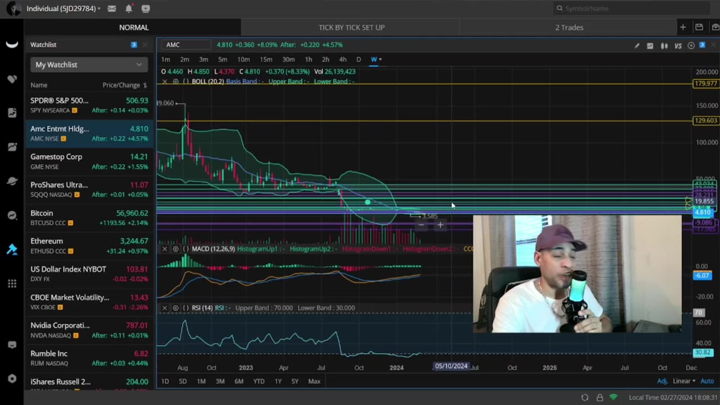Click the refresh icon in status bar
The image size is (720, 405).
point(585,397)
